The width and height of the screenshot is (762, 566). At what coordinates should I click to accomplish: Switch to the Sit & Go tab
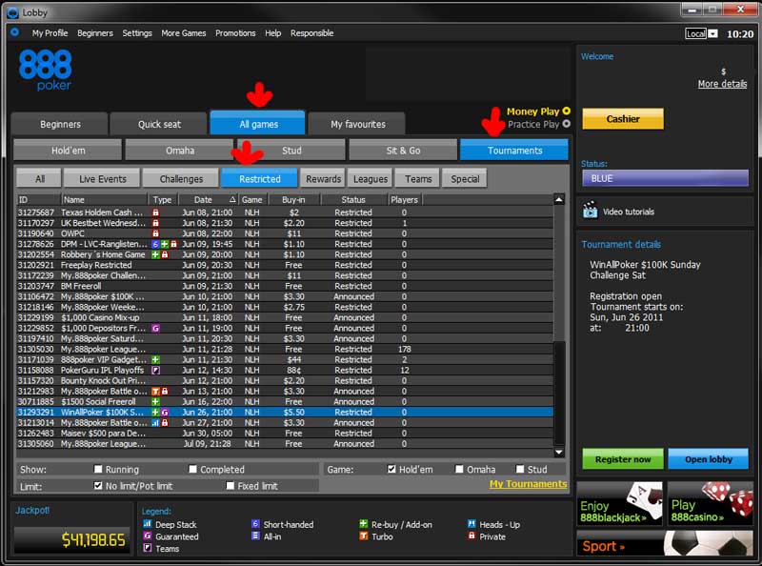(403, 151)
